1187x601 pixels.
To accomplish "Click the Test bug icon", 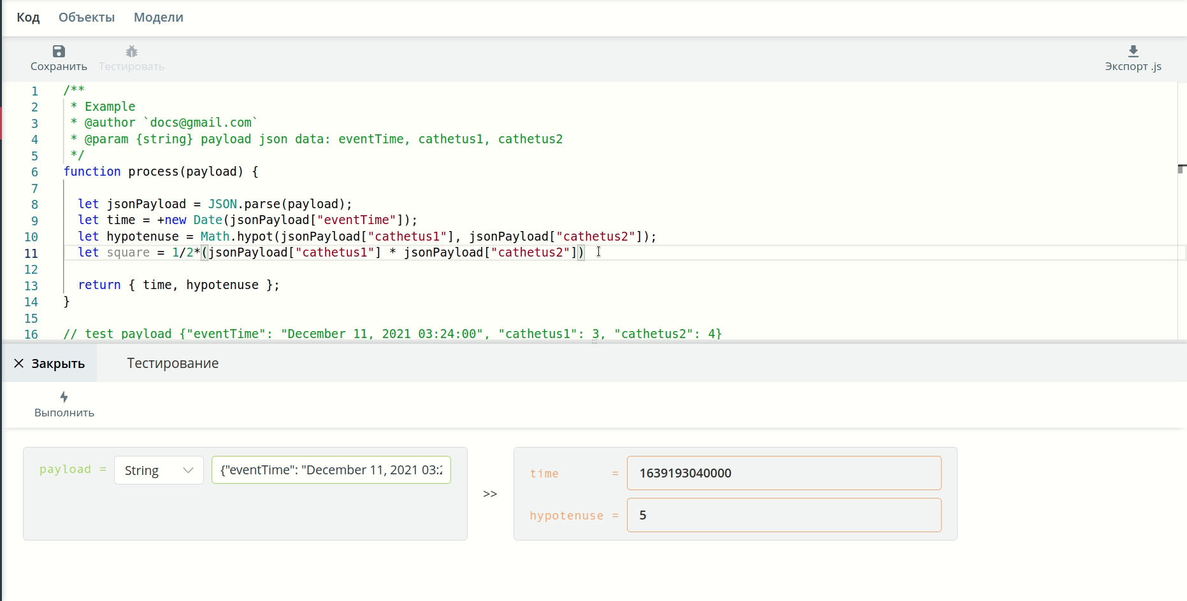I will click(x=132, y=51).
